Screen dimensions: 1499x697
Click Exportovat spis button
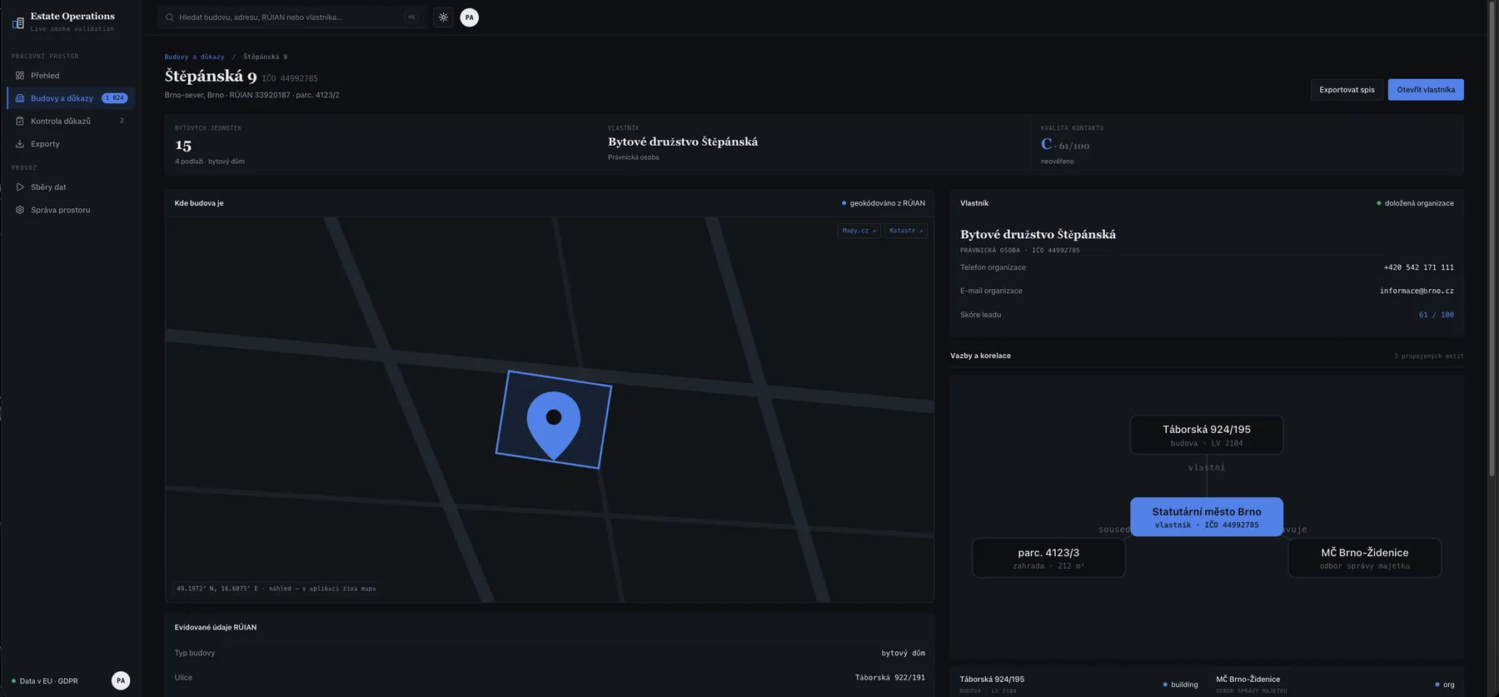click(x=1347, y=90)
